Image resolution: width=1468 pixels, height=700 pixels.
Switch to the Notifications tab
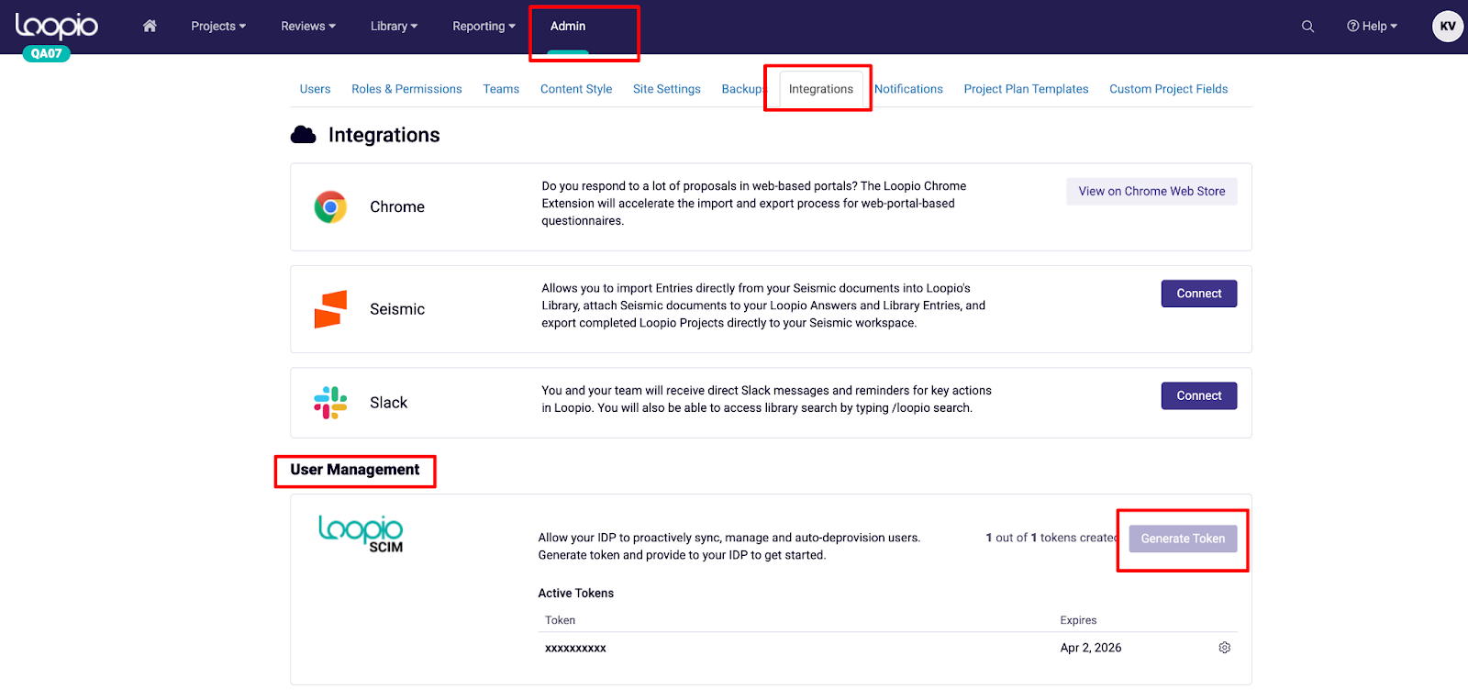tap(908, 89)
